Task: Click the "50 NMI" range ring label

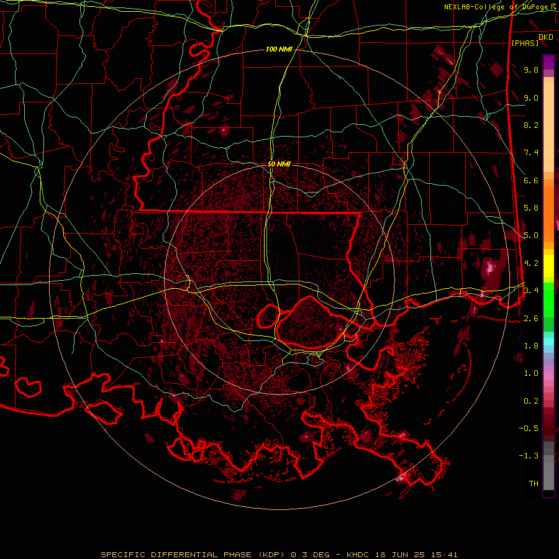Action: click(279, 164)
